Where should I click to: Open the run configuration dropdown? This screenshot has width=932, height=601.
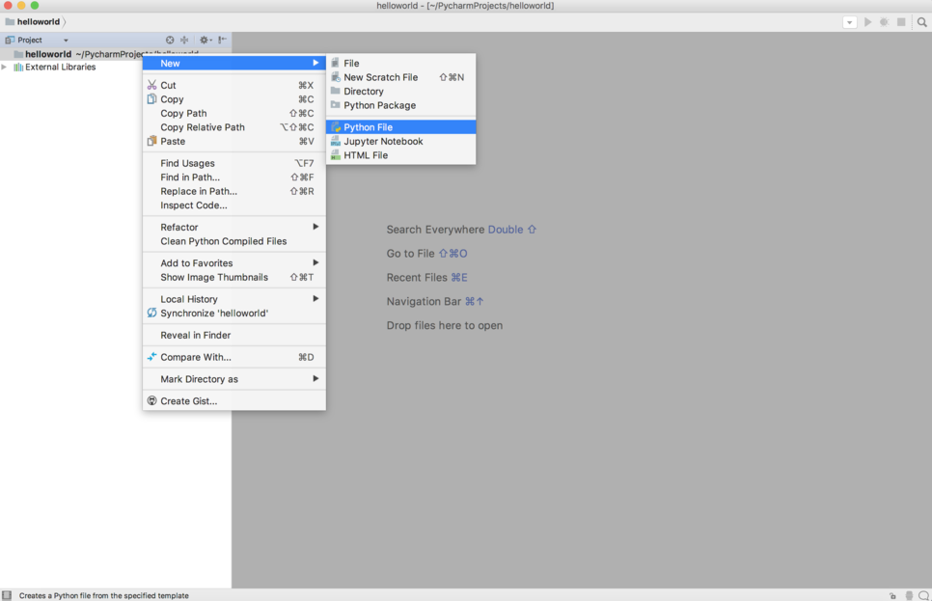pyautogui.click(x=849, y=22)
